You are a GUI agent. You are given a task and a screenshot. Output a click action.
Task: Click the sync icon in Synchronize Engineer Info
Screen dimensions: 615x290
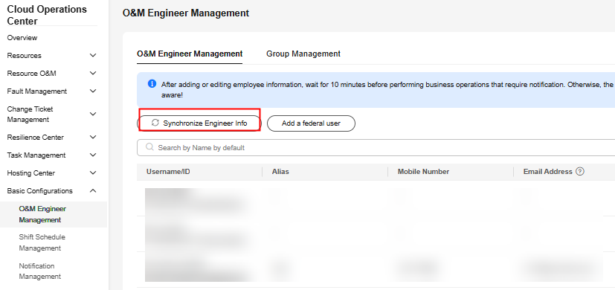coord(155,123)
